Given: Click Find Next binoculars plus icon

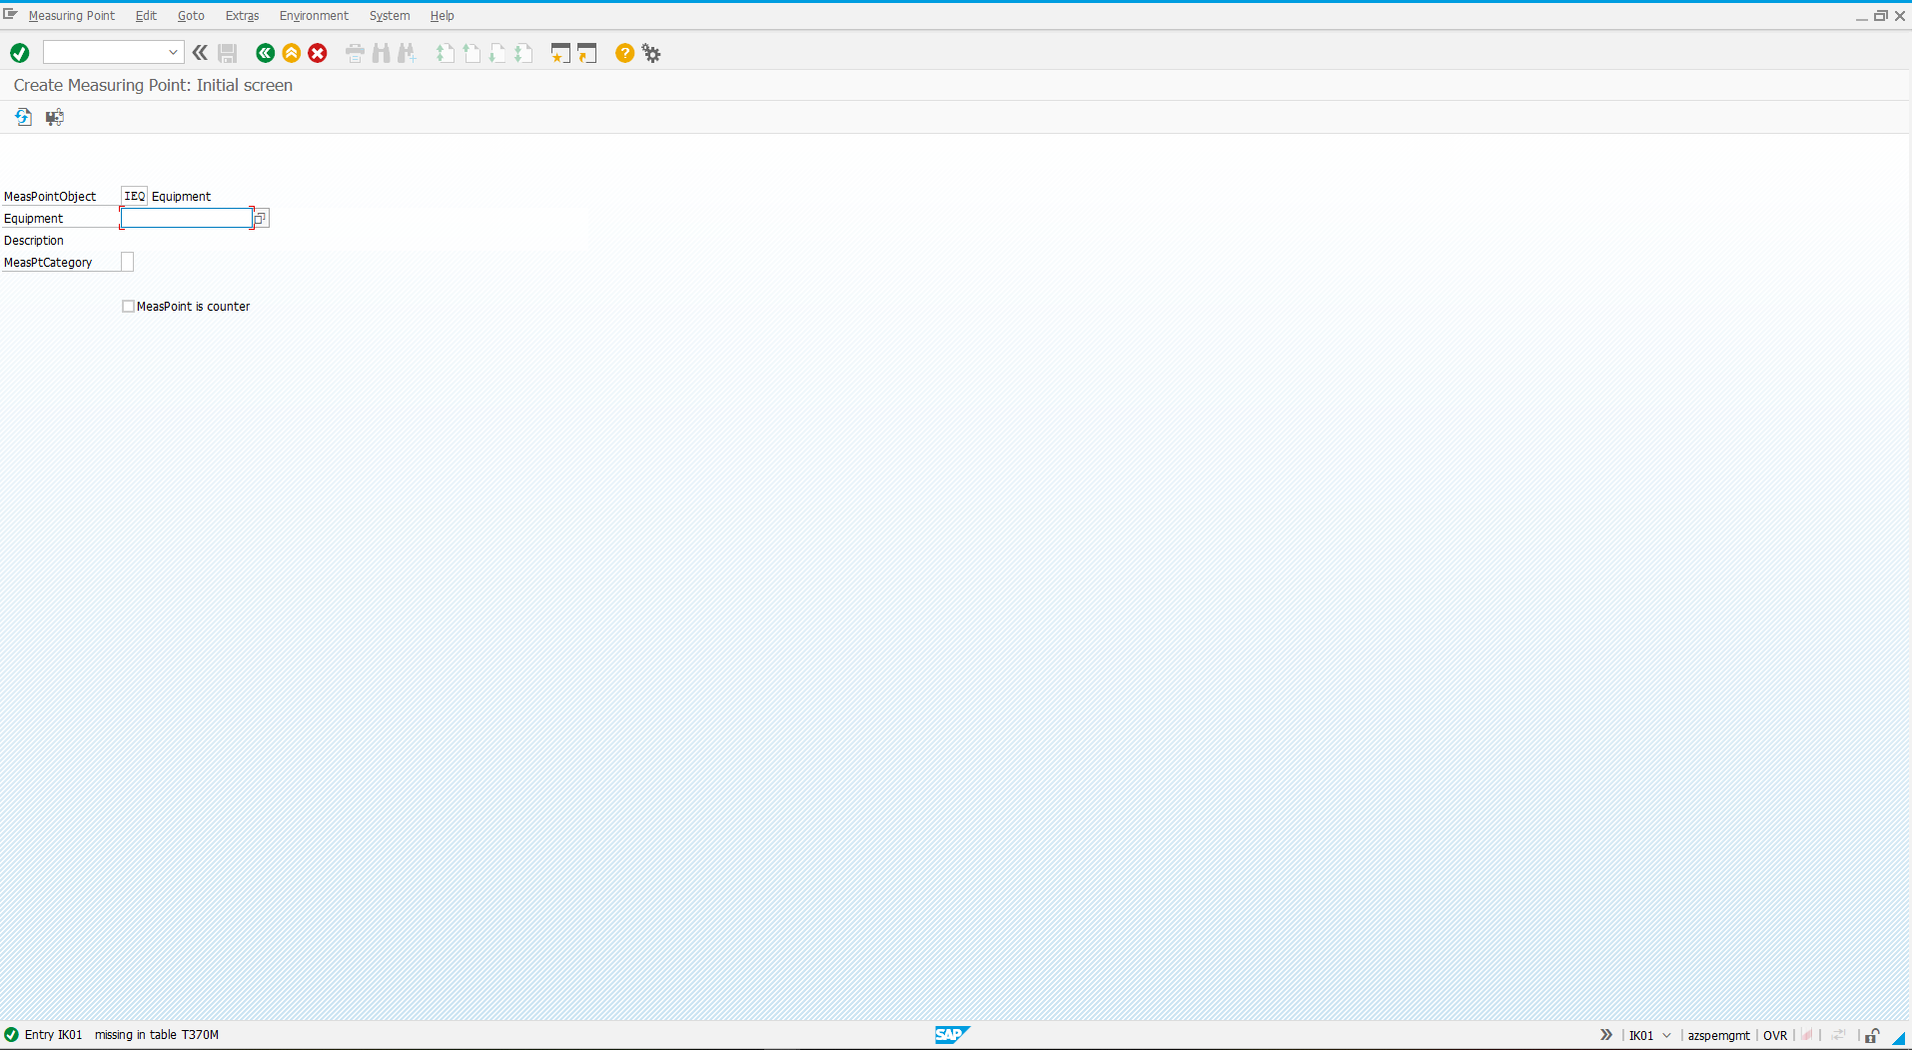Looking at the screenshot, I should click(x=407, y=53).
